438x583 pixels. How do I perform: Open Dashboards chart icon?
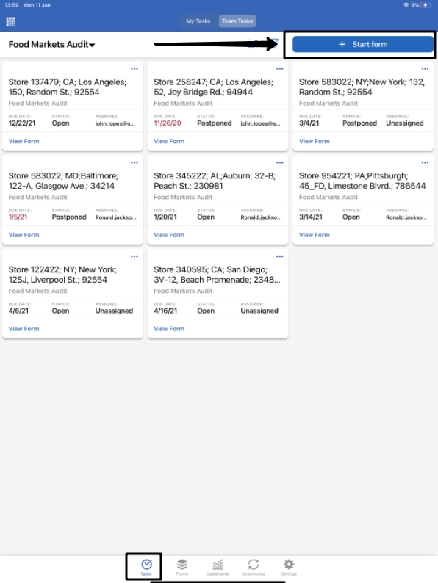coord(218,567)
